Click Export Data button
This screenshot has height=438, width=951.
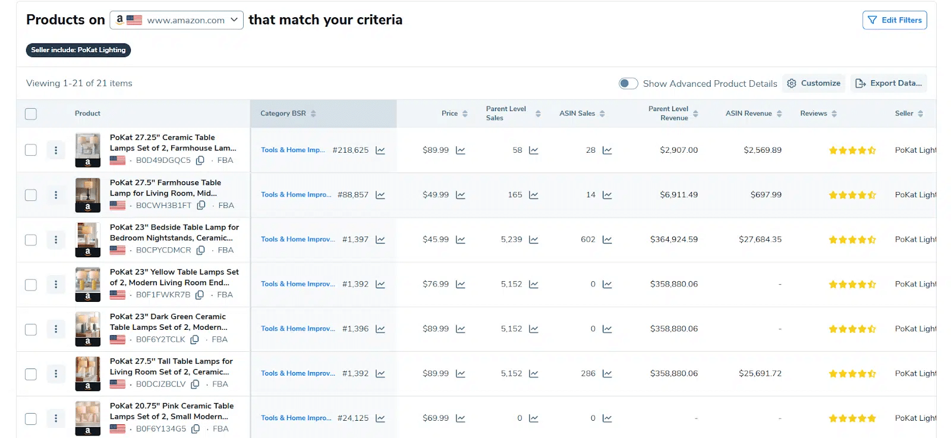889,83
